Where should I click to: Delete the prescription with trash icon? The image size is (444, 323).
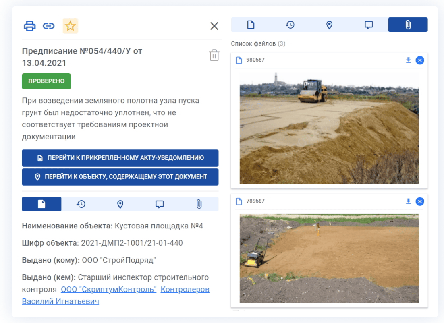tap(214, 55)
